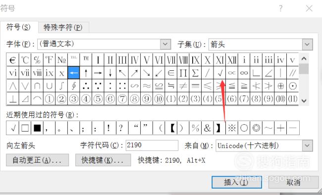Select the infinity (∞) symbol
Image resolution: width=322 pixels, height=195 pixels.
point(244,73)
